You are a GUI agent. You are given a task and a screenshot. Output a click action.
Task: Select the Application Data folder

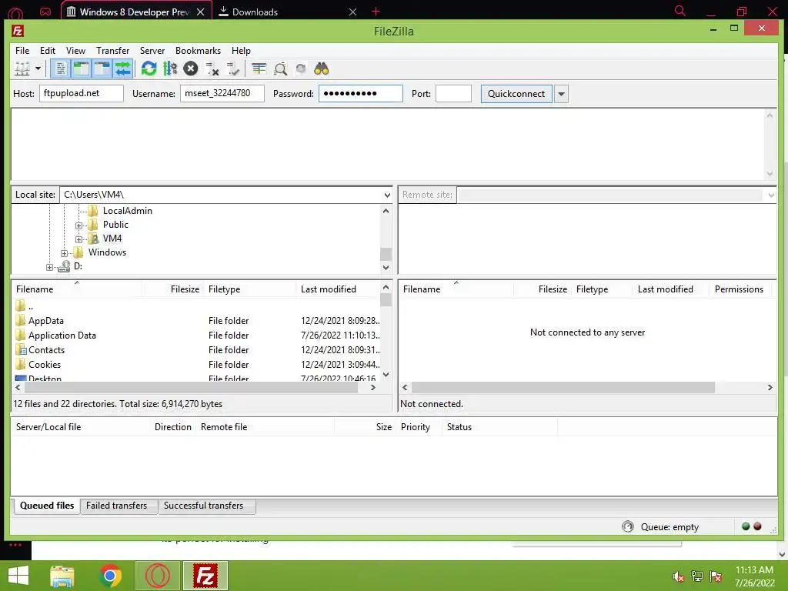(x=62, y=336)
